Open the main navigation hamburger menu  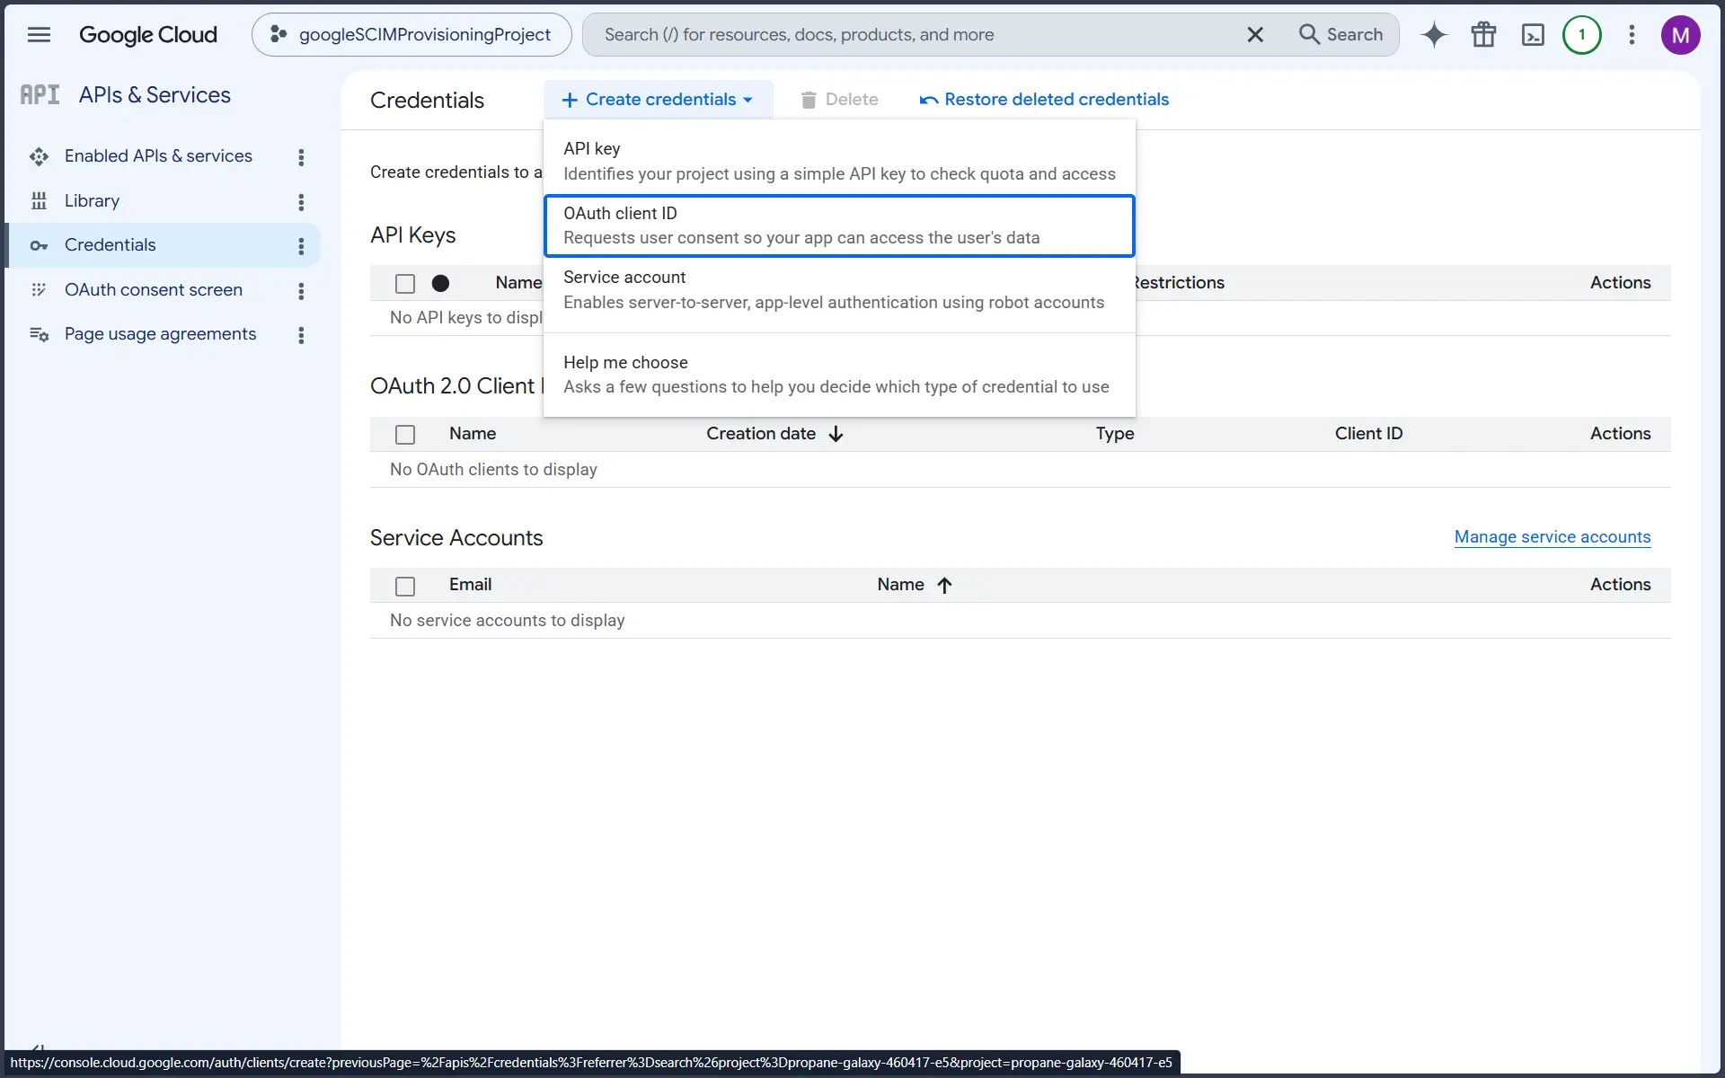(39, 35)
